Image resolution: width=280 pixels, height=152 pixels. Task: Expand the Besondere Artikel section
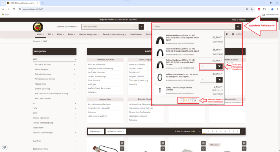tap(76, 149)
